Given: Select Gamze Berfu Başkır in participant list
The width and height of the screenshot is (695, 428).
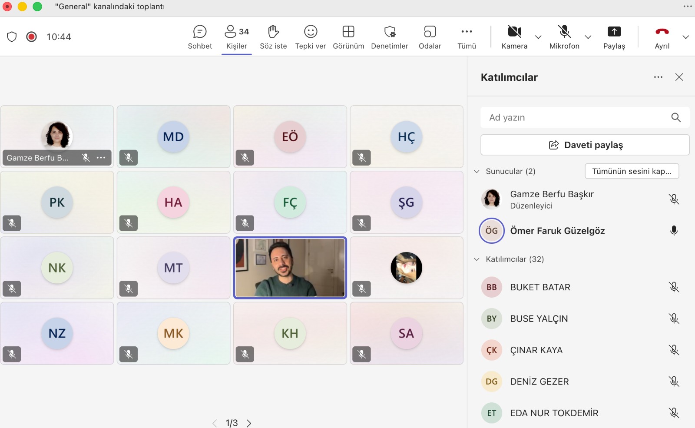Looking at the screenshot, I should pyautogui.click(x=580, y=199).
